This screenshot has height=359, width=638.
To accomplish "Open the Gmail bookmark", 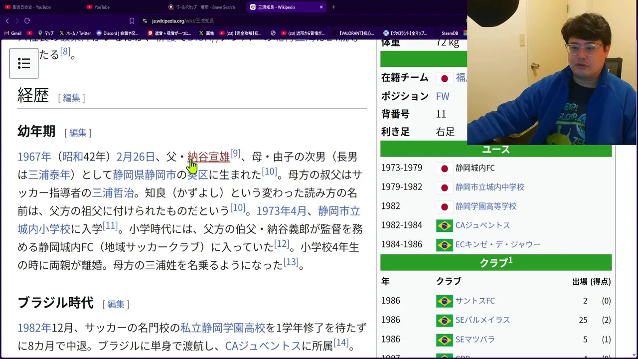I will tap(13, 33).
